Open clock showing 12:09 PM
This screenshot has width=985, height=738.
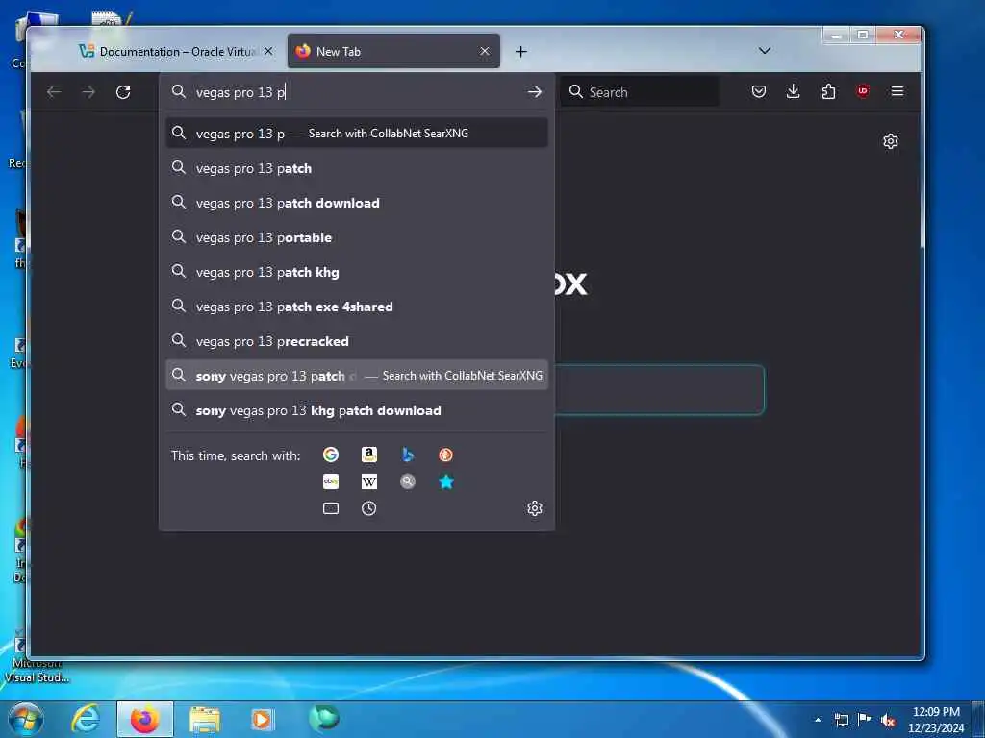[936, 720]
